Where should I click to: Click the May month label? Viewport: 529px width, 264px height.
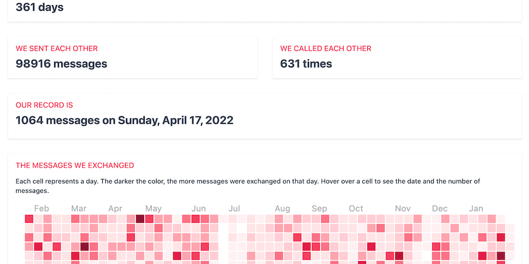pos(153,209)
